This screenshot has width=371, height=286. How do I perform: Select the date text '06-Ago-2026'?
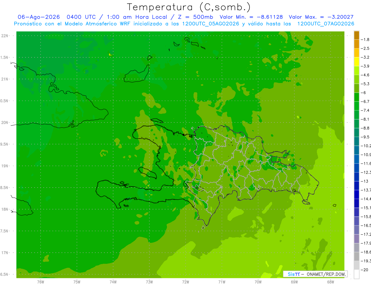[39, 17]
